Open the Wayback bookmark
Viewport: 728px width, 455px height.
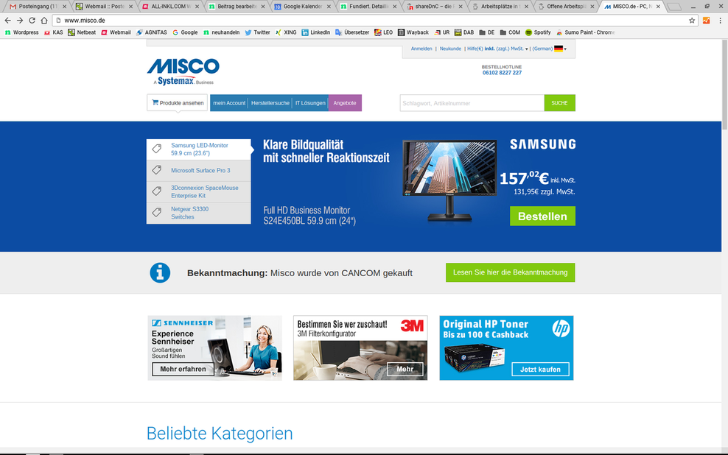tap(413, 32)
